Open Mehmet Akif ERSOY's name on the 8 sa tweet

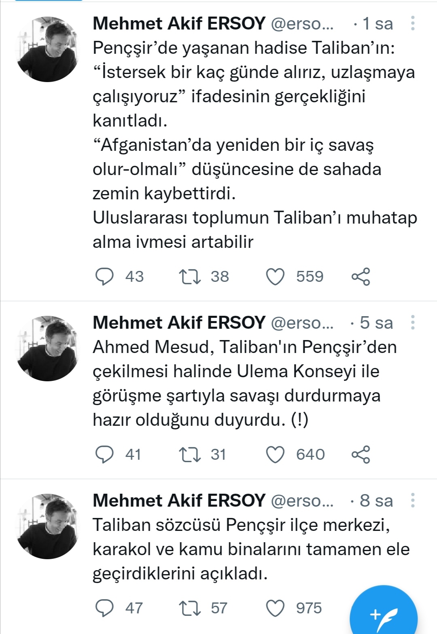(x=179, y=501)
